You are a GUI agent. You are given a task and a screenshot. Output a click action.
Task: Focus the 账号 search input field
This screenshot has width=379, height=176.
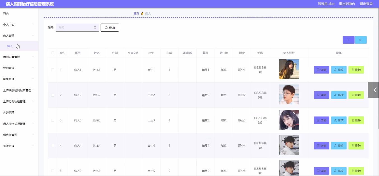pos(77,27)
